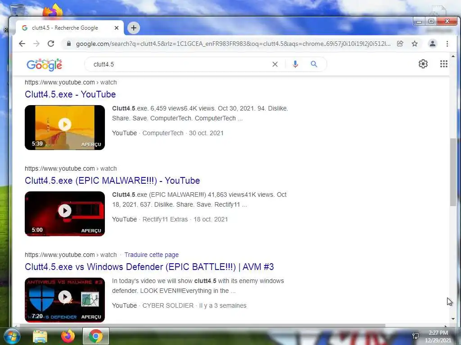
Task: Launch Firefox from the taskbar
Action: 68,336
